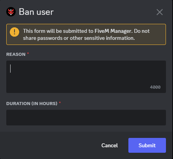This screenshot has width=173, height=159.
Task: Close the Ban user dialog with X
Action: coord(160,12)
